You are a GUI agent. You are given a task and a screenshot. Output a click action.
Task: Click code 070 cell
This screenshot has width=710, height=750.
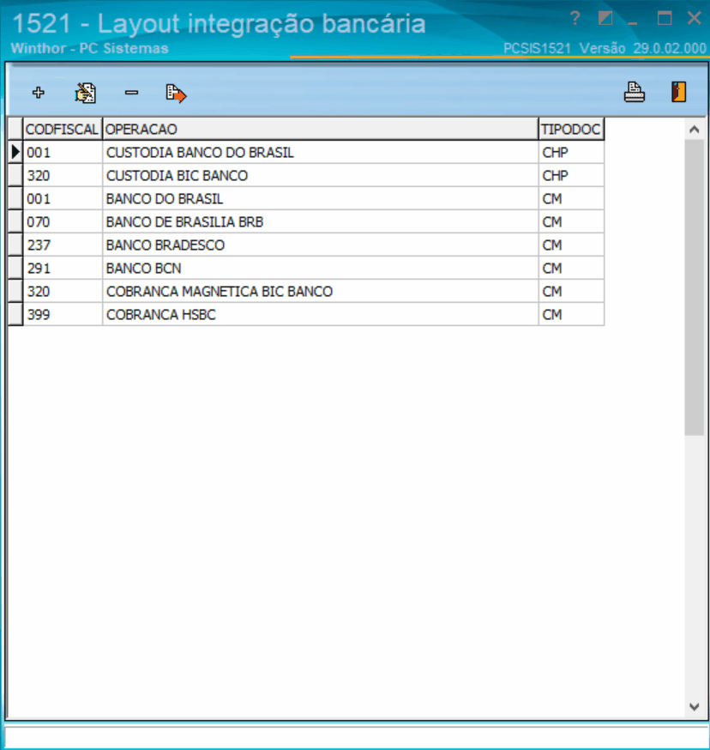point(62,222)
